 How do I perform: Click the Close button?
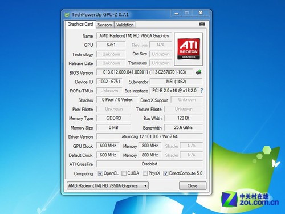pyautogui.click(x=193, y=185)
